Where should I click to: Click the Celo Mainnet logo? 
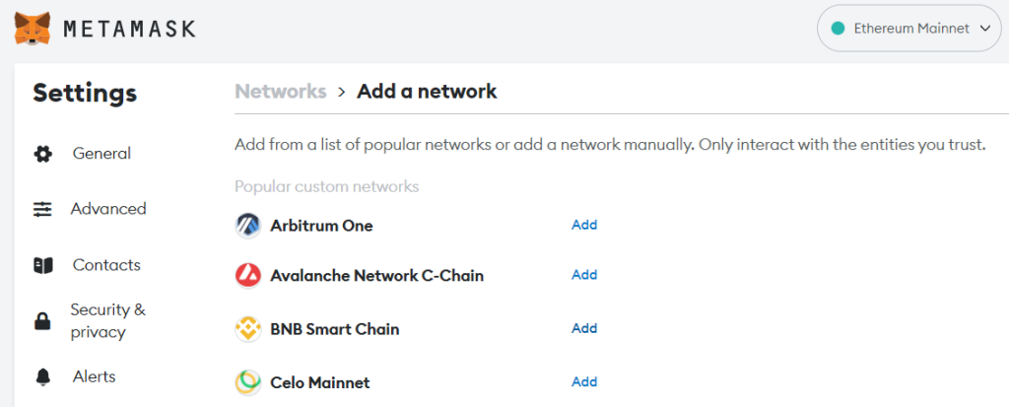click(x=247, y=383)
